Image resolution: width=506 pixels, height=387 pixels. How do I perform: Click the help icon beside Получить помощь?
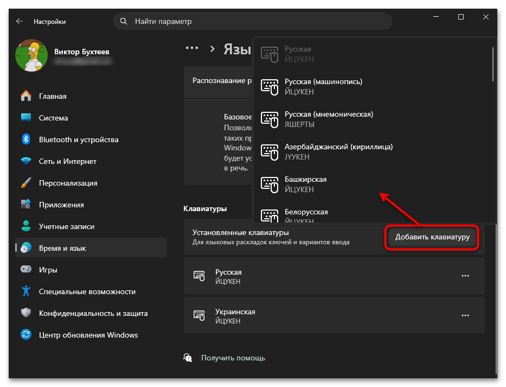coord(188,358)
